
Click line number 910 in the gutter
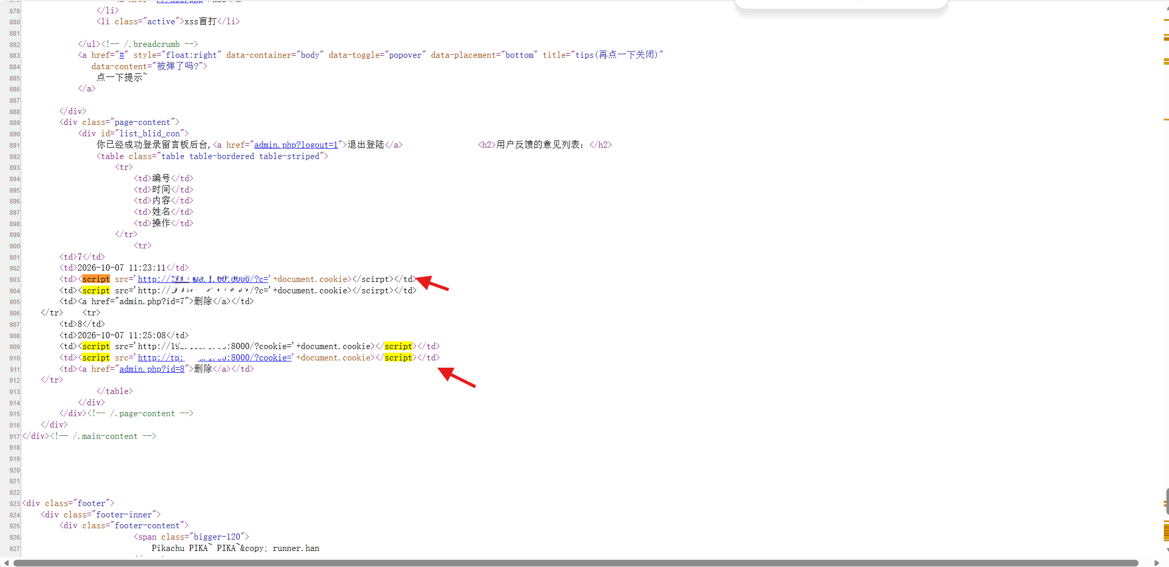click(14, 358)
